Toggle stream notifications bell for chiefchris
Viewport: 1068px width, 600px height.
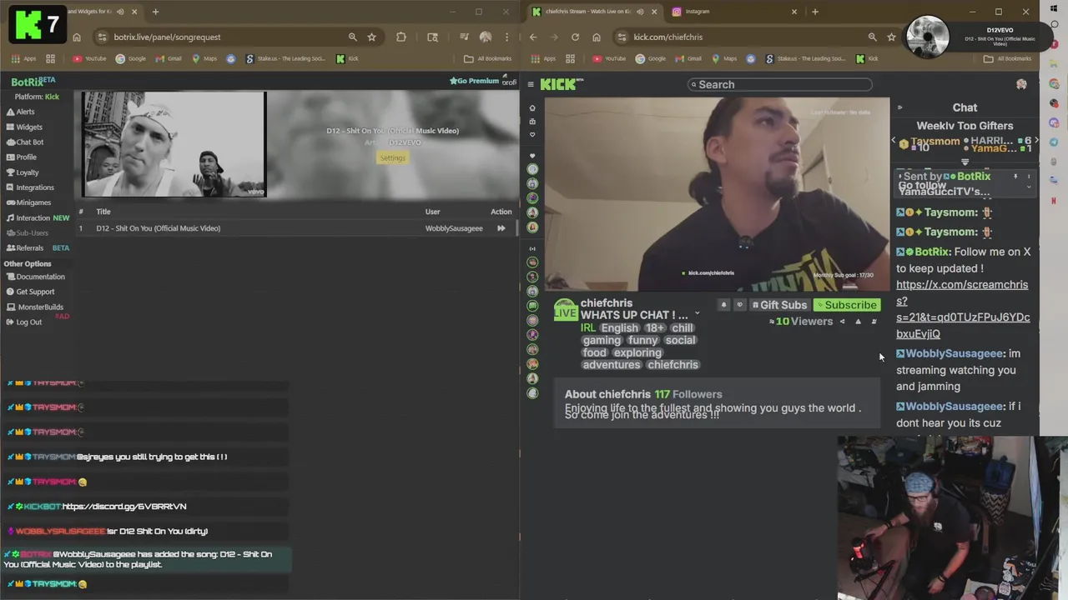point(723,305)
